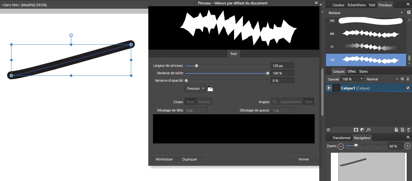Zoom in with plus circle in Navigateur

408,146
